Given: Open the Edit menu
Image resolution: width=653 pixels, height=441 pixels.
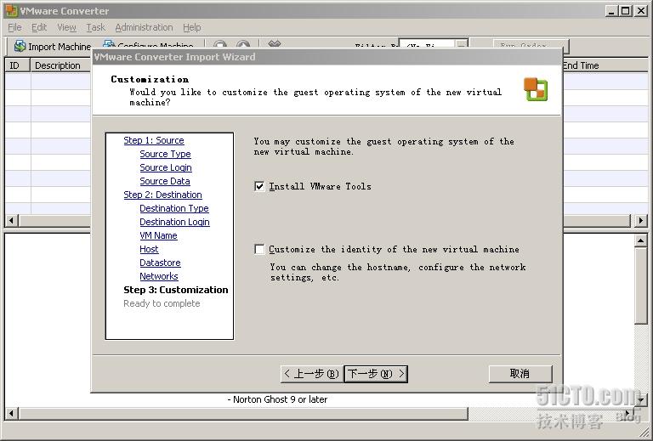Looking at the screenshot, I should pyautogui.click(x=39, y=27).
